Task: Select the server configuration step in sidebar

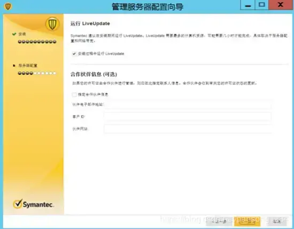Action: pyautogui.click(x=28, y=66)
